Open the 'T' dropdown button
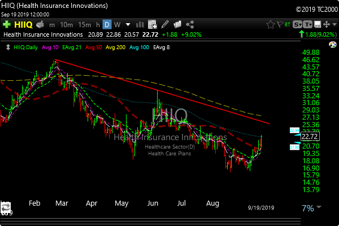The width and height of the screenshot is (339, 226). point(309,24)
